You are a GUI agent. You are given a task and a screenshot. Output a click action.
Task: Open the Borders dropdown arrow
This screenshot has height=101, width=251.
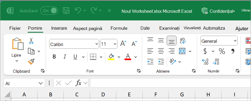(x=101, y=57)
